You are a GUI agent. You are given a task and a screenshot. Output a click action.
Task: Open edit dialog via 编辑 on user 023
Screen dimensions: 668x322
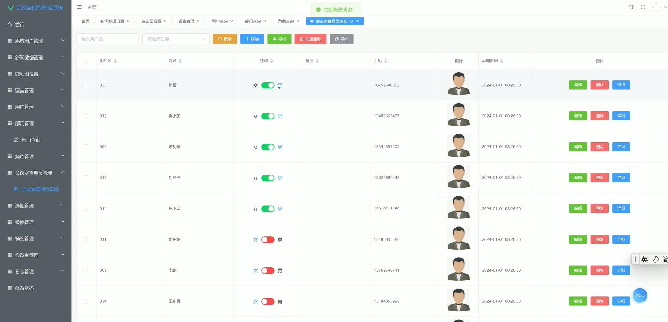[x=578, y=85]
